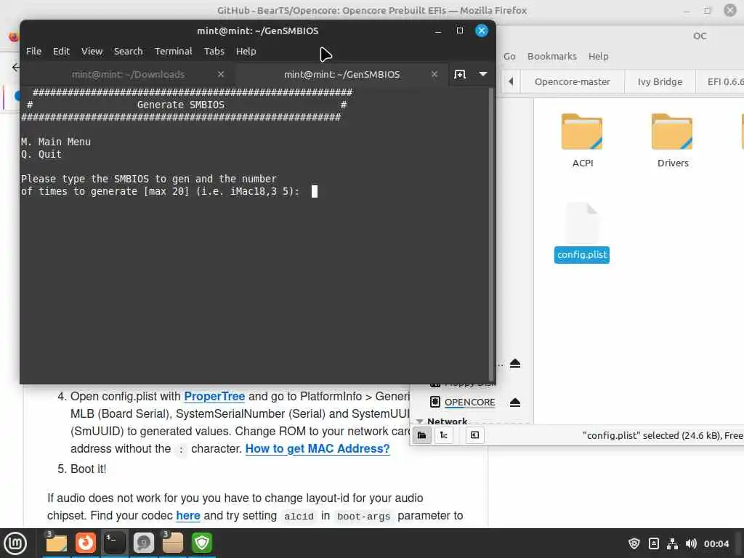
Task: Open the tan folder group in taskbar
Action: [x=172, y=543]
